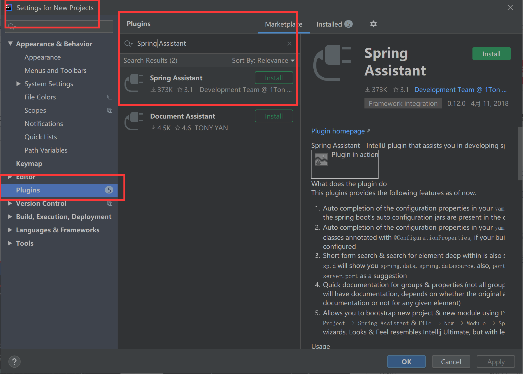Open the Sort By Relevance dropdown
Viewport: 523px width, 374px height.
263,61
